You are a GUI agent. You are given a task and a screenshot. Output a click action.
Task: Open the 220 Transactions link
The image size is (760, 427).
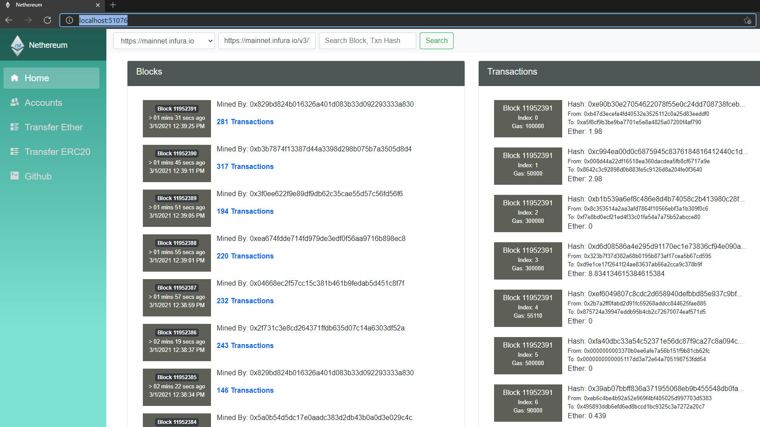tap(245, 256)
